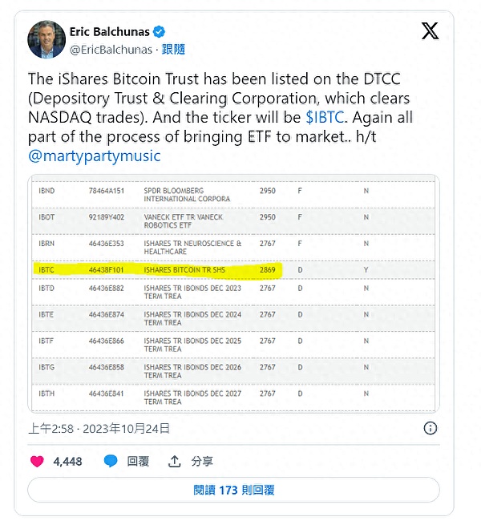Click the 回覆 reply label
The image size is (481, 525).
point(139,461)
